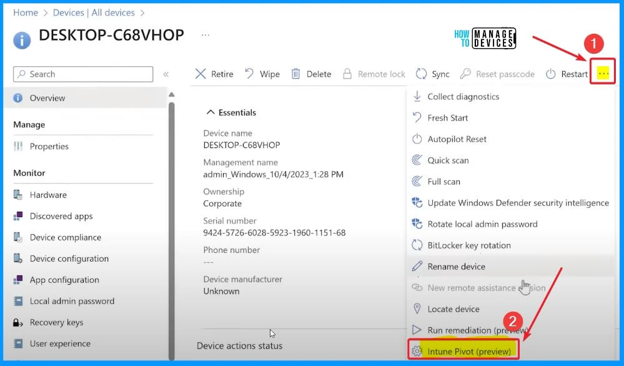Click the BitLocker key rotation icon
624x366 pixels.
point(417,245)
